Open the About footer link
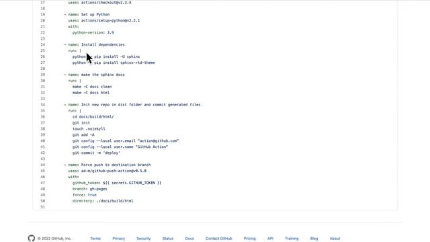This screenshot has height=242, width=430. click(x=335, y=239)
